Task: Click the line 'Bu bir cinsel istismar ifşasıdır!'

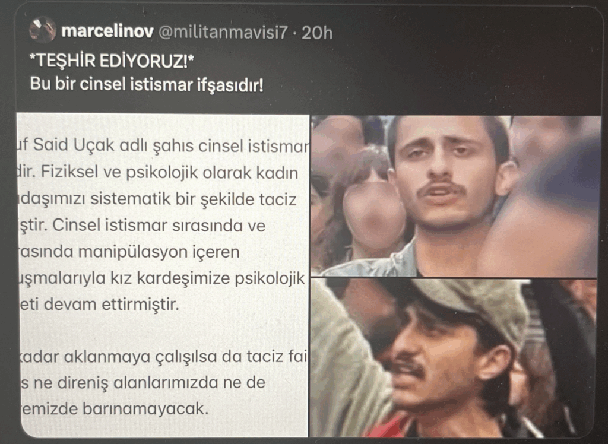Action: pos(147,84)
